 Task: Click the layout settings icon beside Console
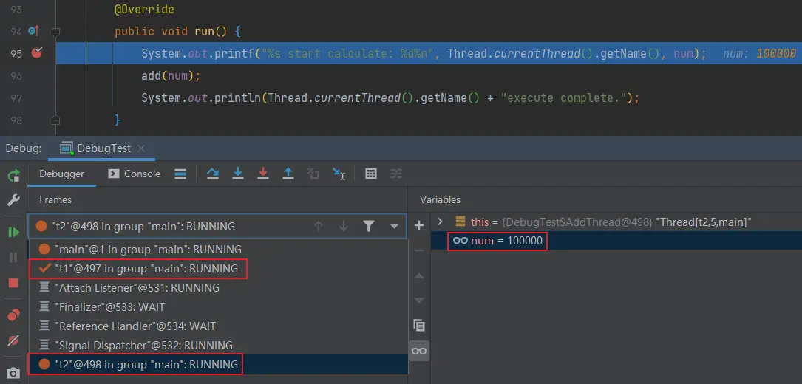pyautogui.click(x=180, y=174)
